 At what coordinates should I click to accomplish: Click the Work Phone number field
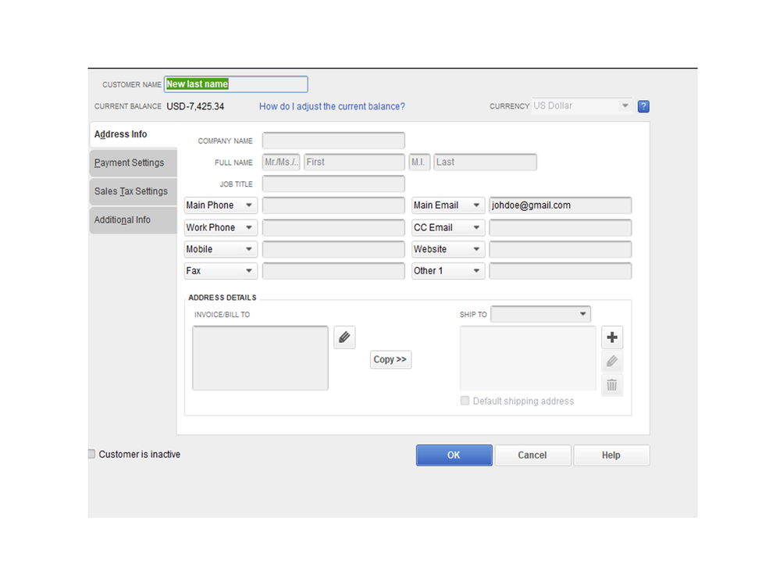coord(333,227)
